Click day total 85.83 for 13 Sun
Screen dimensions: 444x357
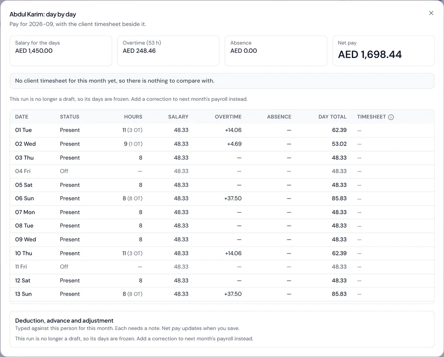[339, 294]
